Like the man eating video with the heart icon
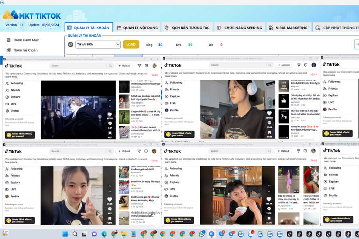Screen dimensions: 359x239 (269, 199)
